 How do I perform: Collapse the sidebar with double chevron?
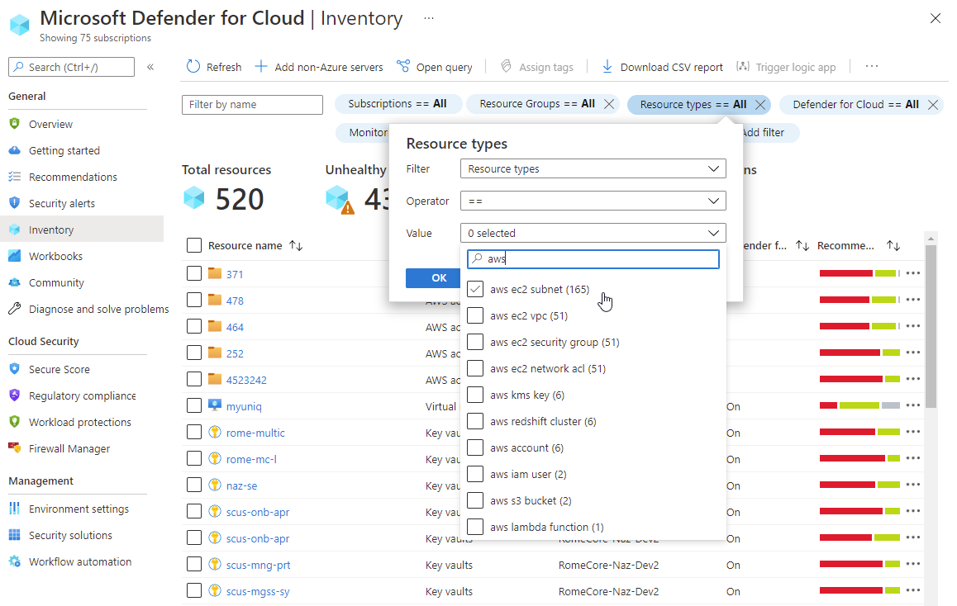150,67
